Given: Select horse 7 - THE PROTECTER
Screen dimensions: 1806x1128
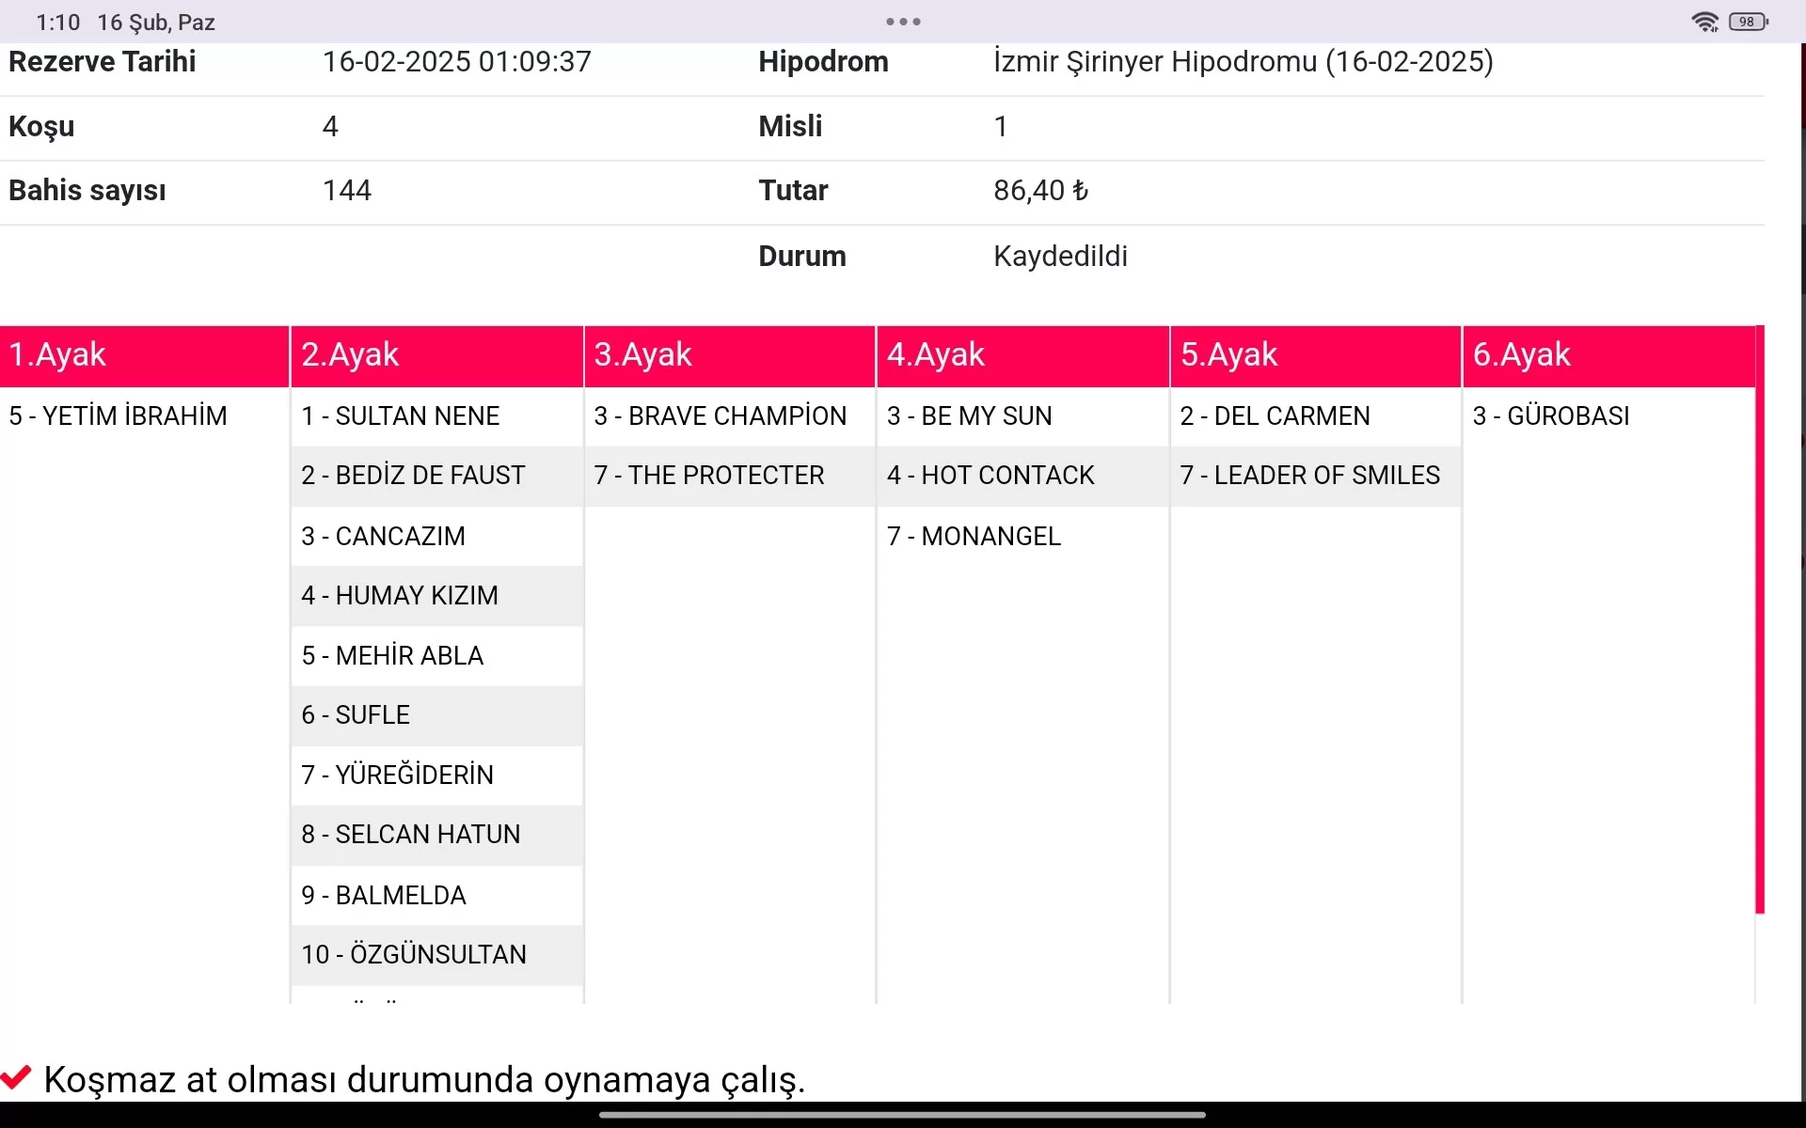Looking at the screenshot, I should point(709,476).
